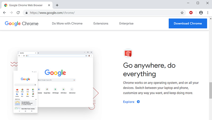Click the paragraph about Chrome working everywhere
This screenshot has height=120, width=212.
[161, 88]
